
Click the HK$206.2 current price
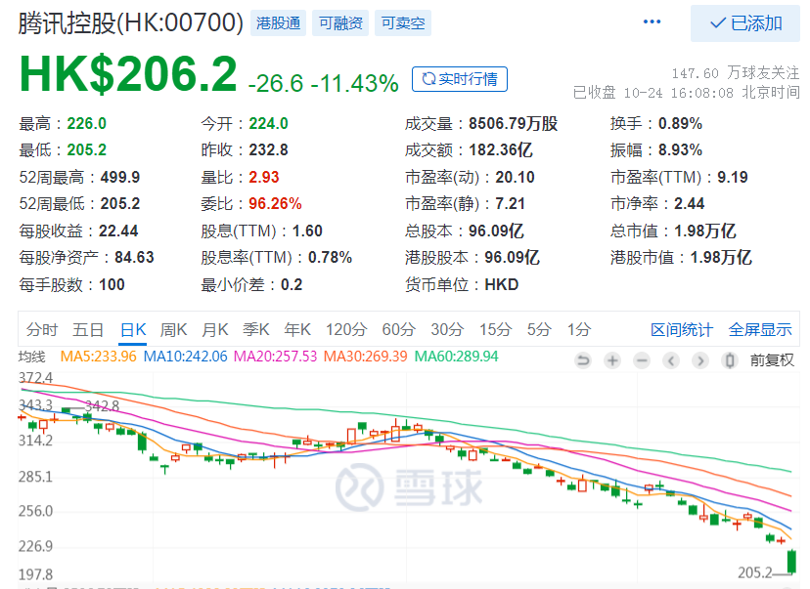[x=128, y=74]
